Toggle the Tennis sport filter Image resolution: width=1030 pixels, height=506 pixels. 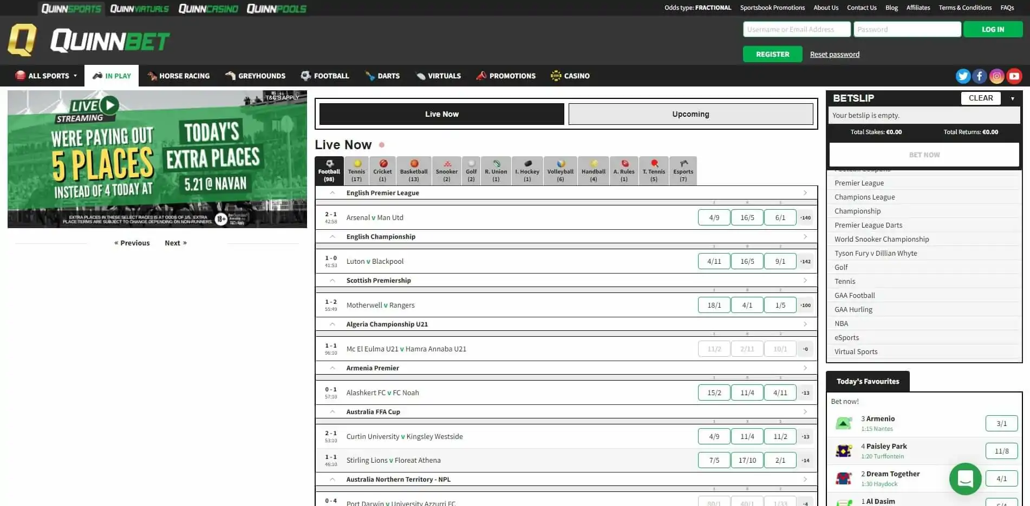(356, 170)
